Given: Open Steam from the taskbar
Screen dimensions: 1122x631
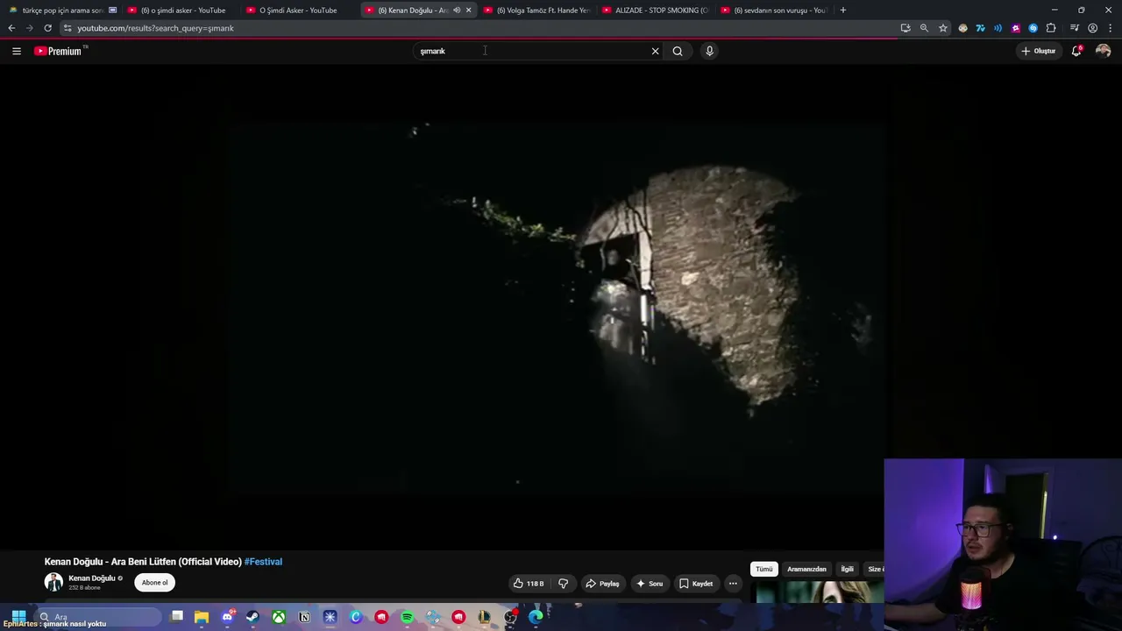Looking at the screenshot, I should click(x=252, y=617).
